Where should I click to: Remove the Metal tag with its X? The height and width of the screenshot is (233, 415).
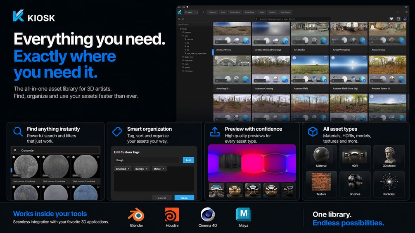tap(163, 169)
